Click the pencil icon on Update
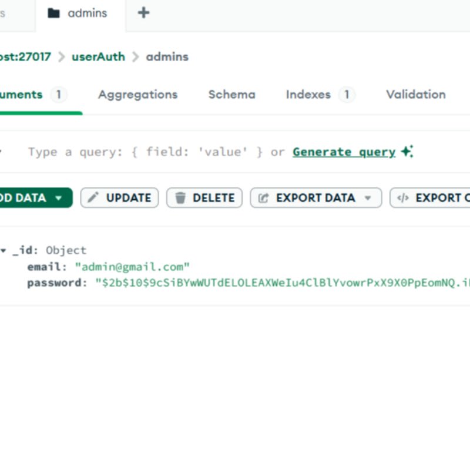Screen dimensions: 470x470 tap(93, 198)
